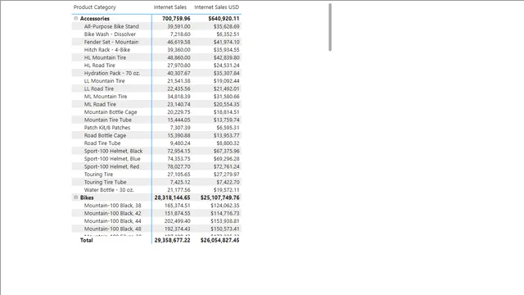524x295 pixels.
Task: Select Mountain-100 Black, 48 row
Action: click(156, 229)
